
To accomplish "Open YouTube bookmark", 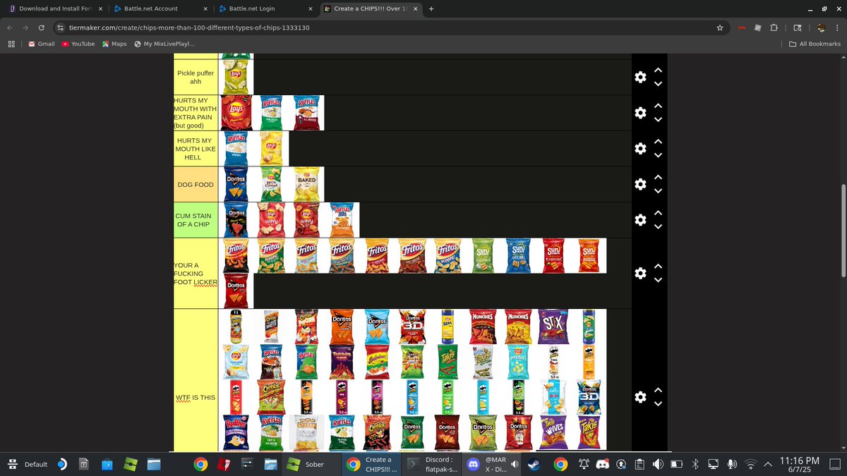I will [78, 44].
